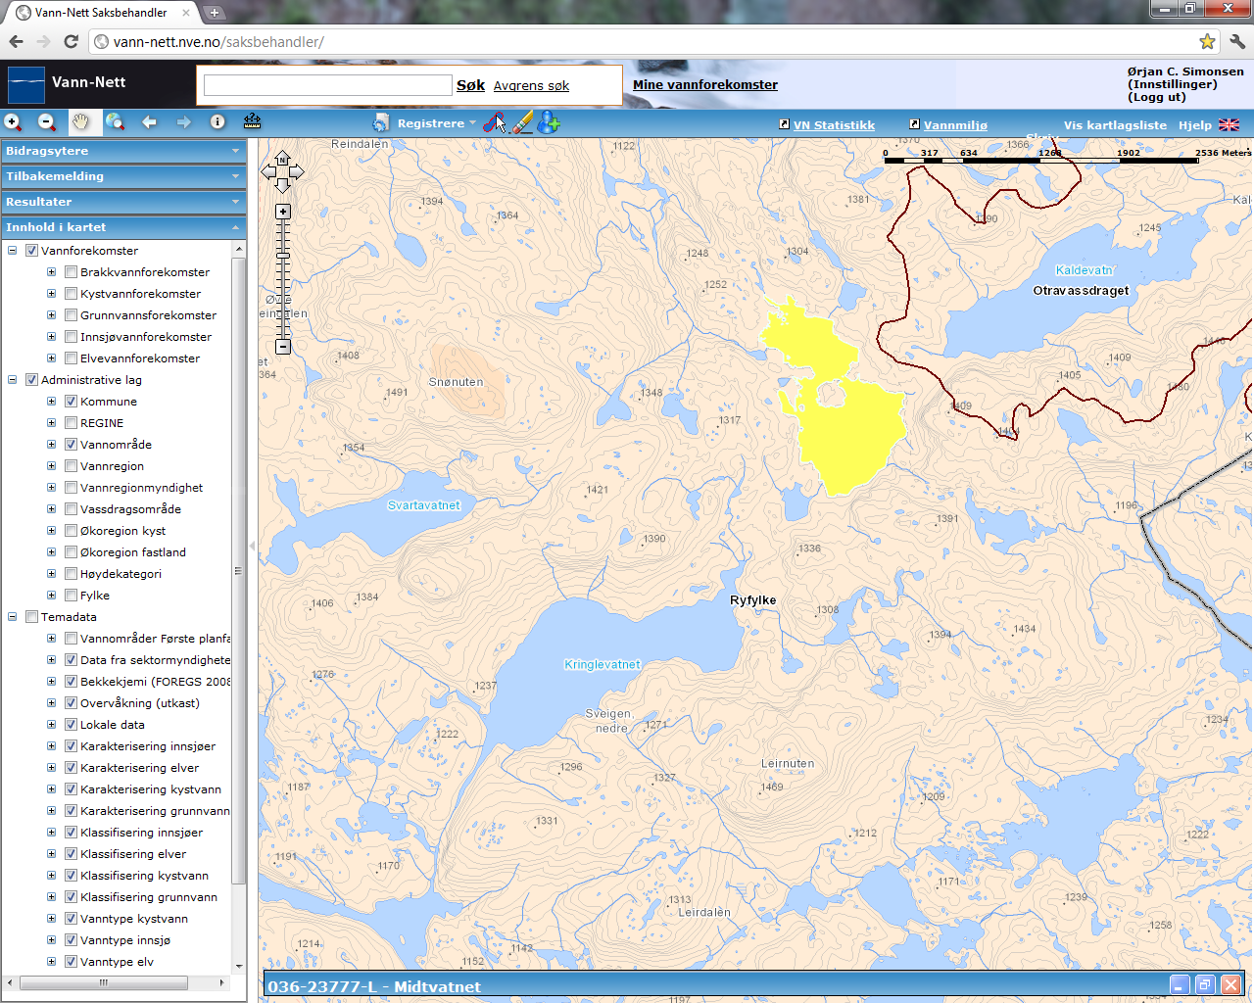Viewport: 1254px width, 1003px height.
Task: Check the Temadata group checkbox
Action: coord(31,617)
